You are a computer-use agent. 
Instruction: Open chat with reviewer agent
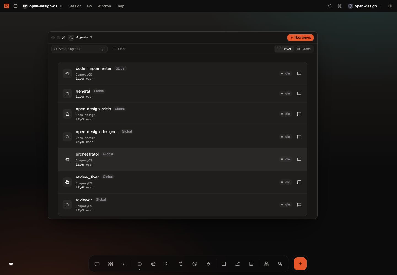tap(299, 205)
